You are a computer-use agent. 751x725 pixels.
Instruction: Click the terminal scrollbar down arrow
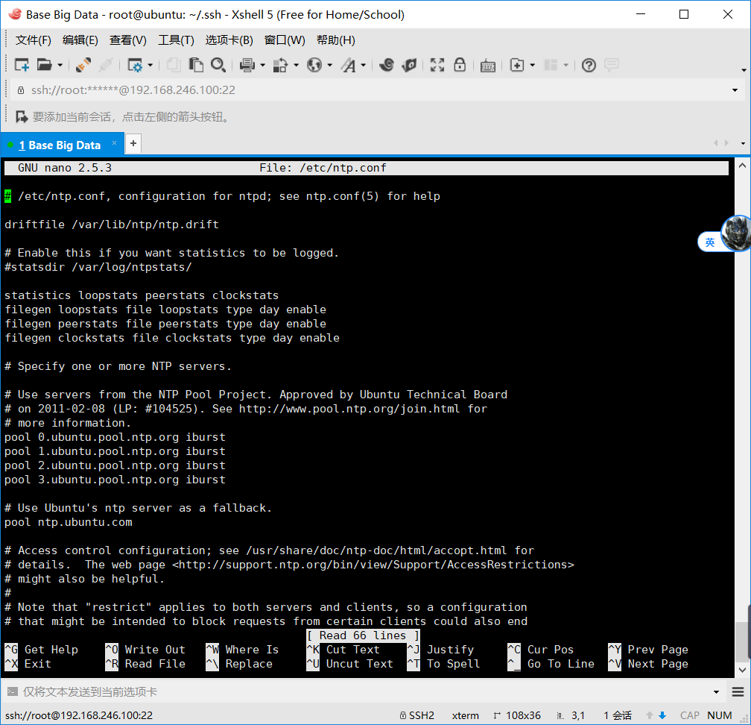[x=742, y=670]
